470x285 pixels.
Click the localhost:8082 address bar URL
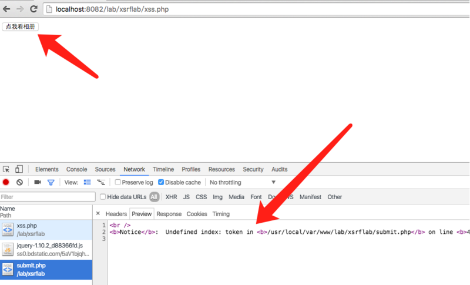112,9
